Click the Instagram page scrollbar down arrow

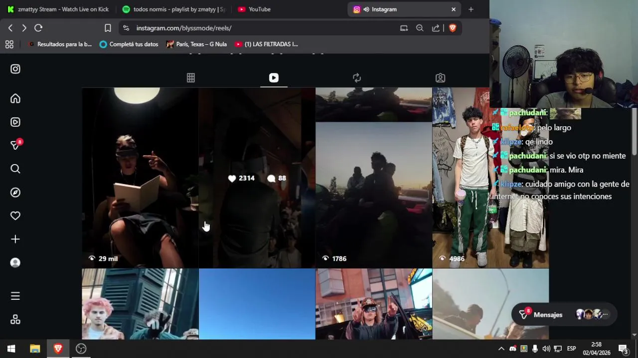635,335
